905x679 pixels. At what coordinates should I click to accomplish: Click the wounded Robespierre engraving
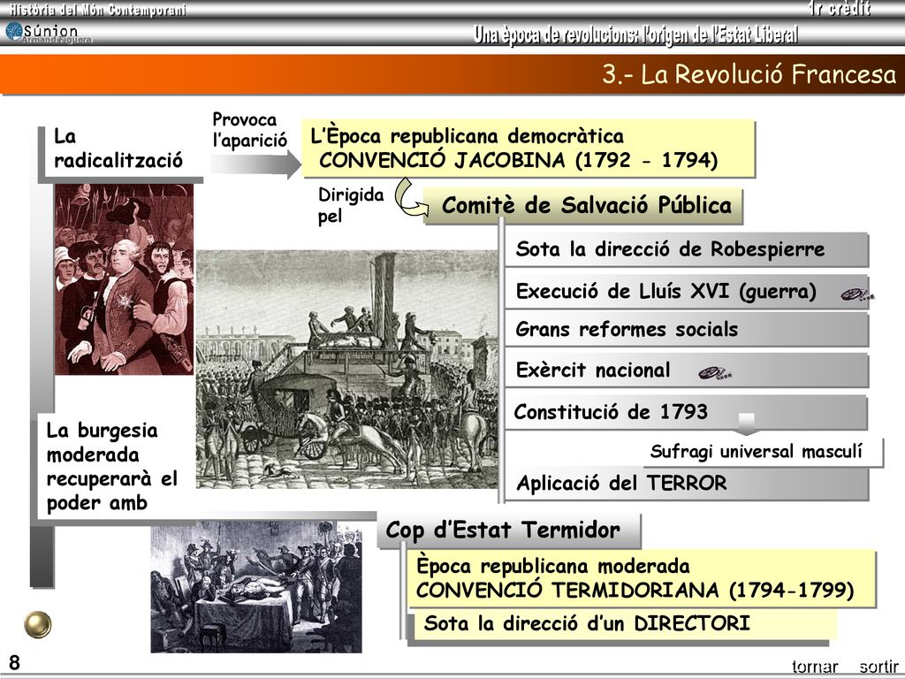[x=256, y=586]
